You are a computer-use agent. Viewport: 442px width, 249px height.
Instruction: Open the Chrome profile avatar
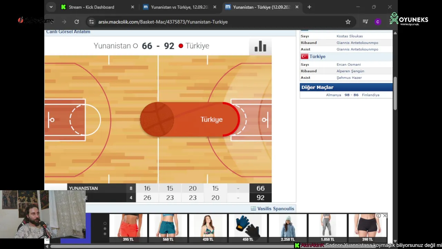click(378, 22)
